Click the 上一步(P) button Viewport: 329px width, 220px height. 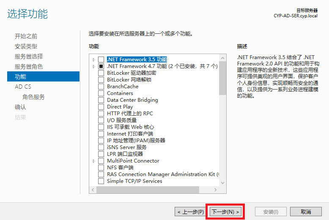pos(191,212)
